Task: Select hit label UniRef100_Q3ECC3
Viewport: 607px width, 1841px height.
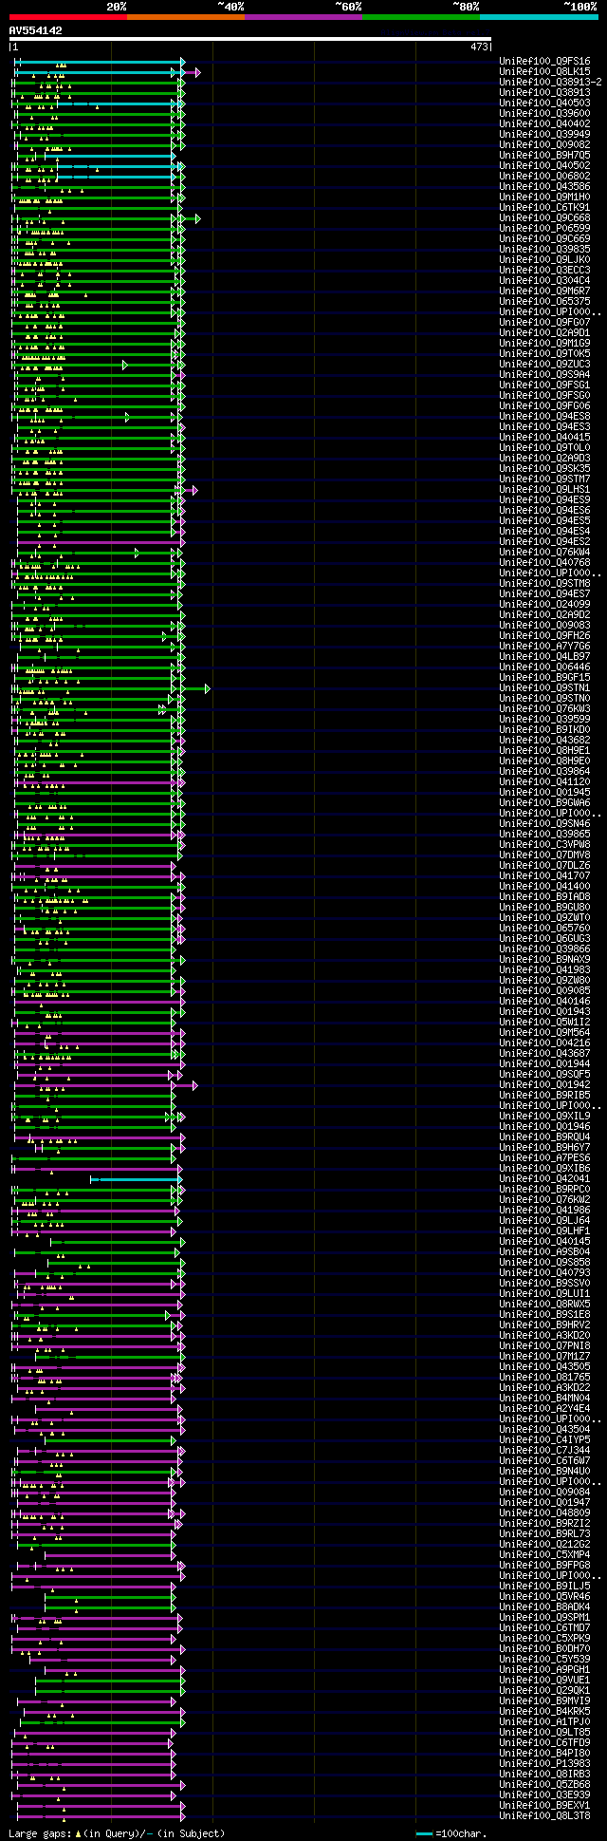Action: click(x=544, y=270)
